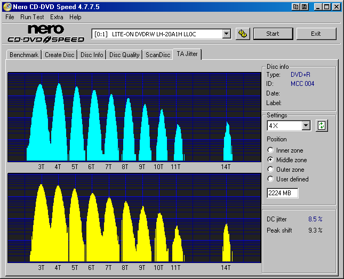The width and height of the screenshot is (344, 279).
Task: Click the Nero disc icon in title bar
Action: point(7,7)
